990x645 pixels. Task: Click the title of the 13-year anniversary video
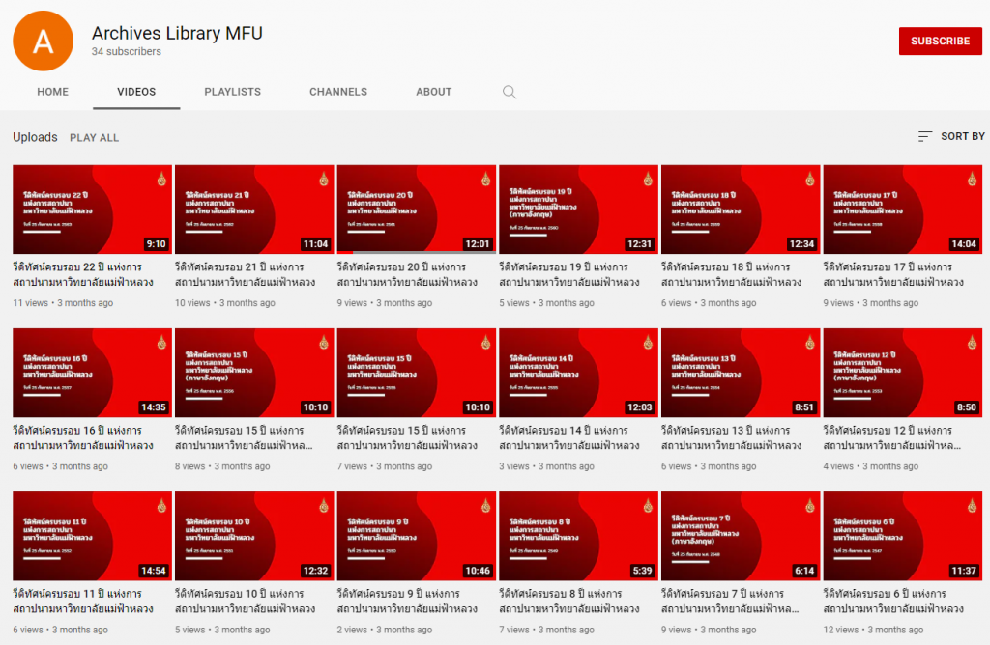click(731, 437)
